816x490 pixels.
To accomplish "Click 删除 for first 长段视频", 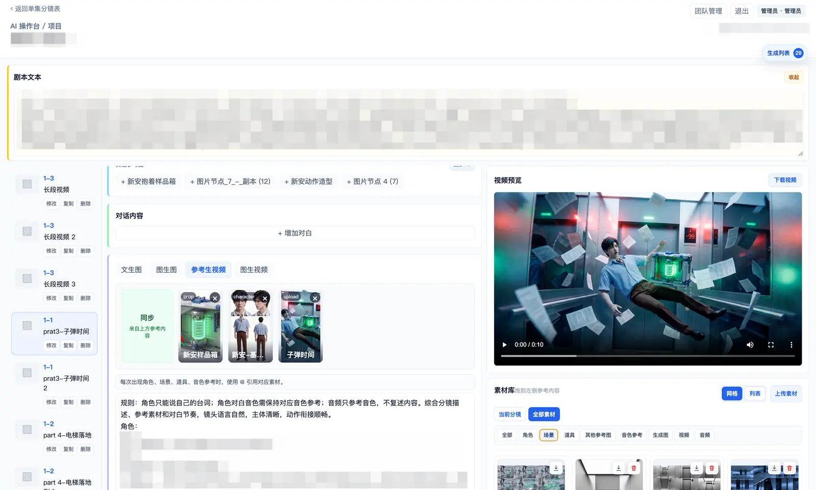I will pyautogui.click(x=86, y=204).
